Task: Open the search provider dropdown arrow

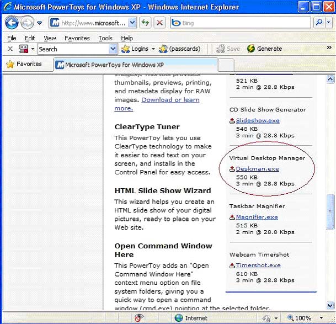Action: tap(329, 22)
